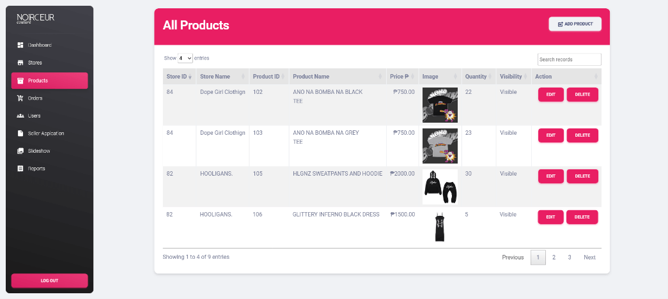
Task: Open the Show entries dropdown
Action: pos(185,58)
